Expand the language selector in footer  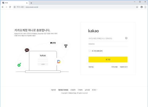click(95, 90)
